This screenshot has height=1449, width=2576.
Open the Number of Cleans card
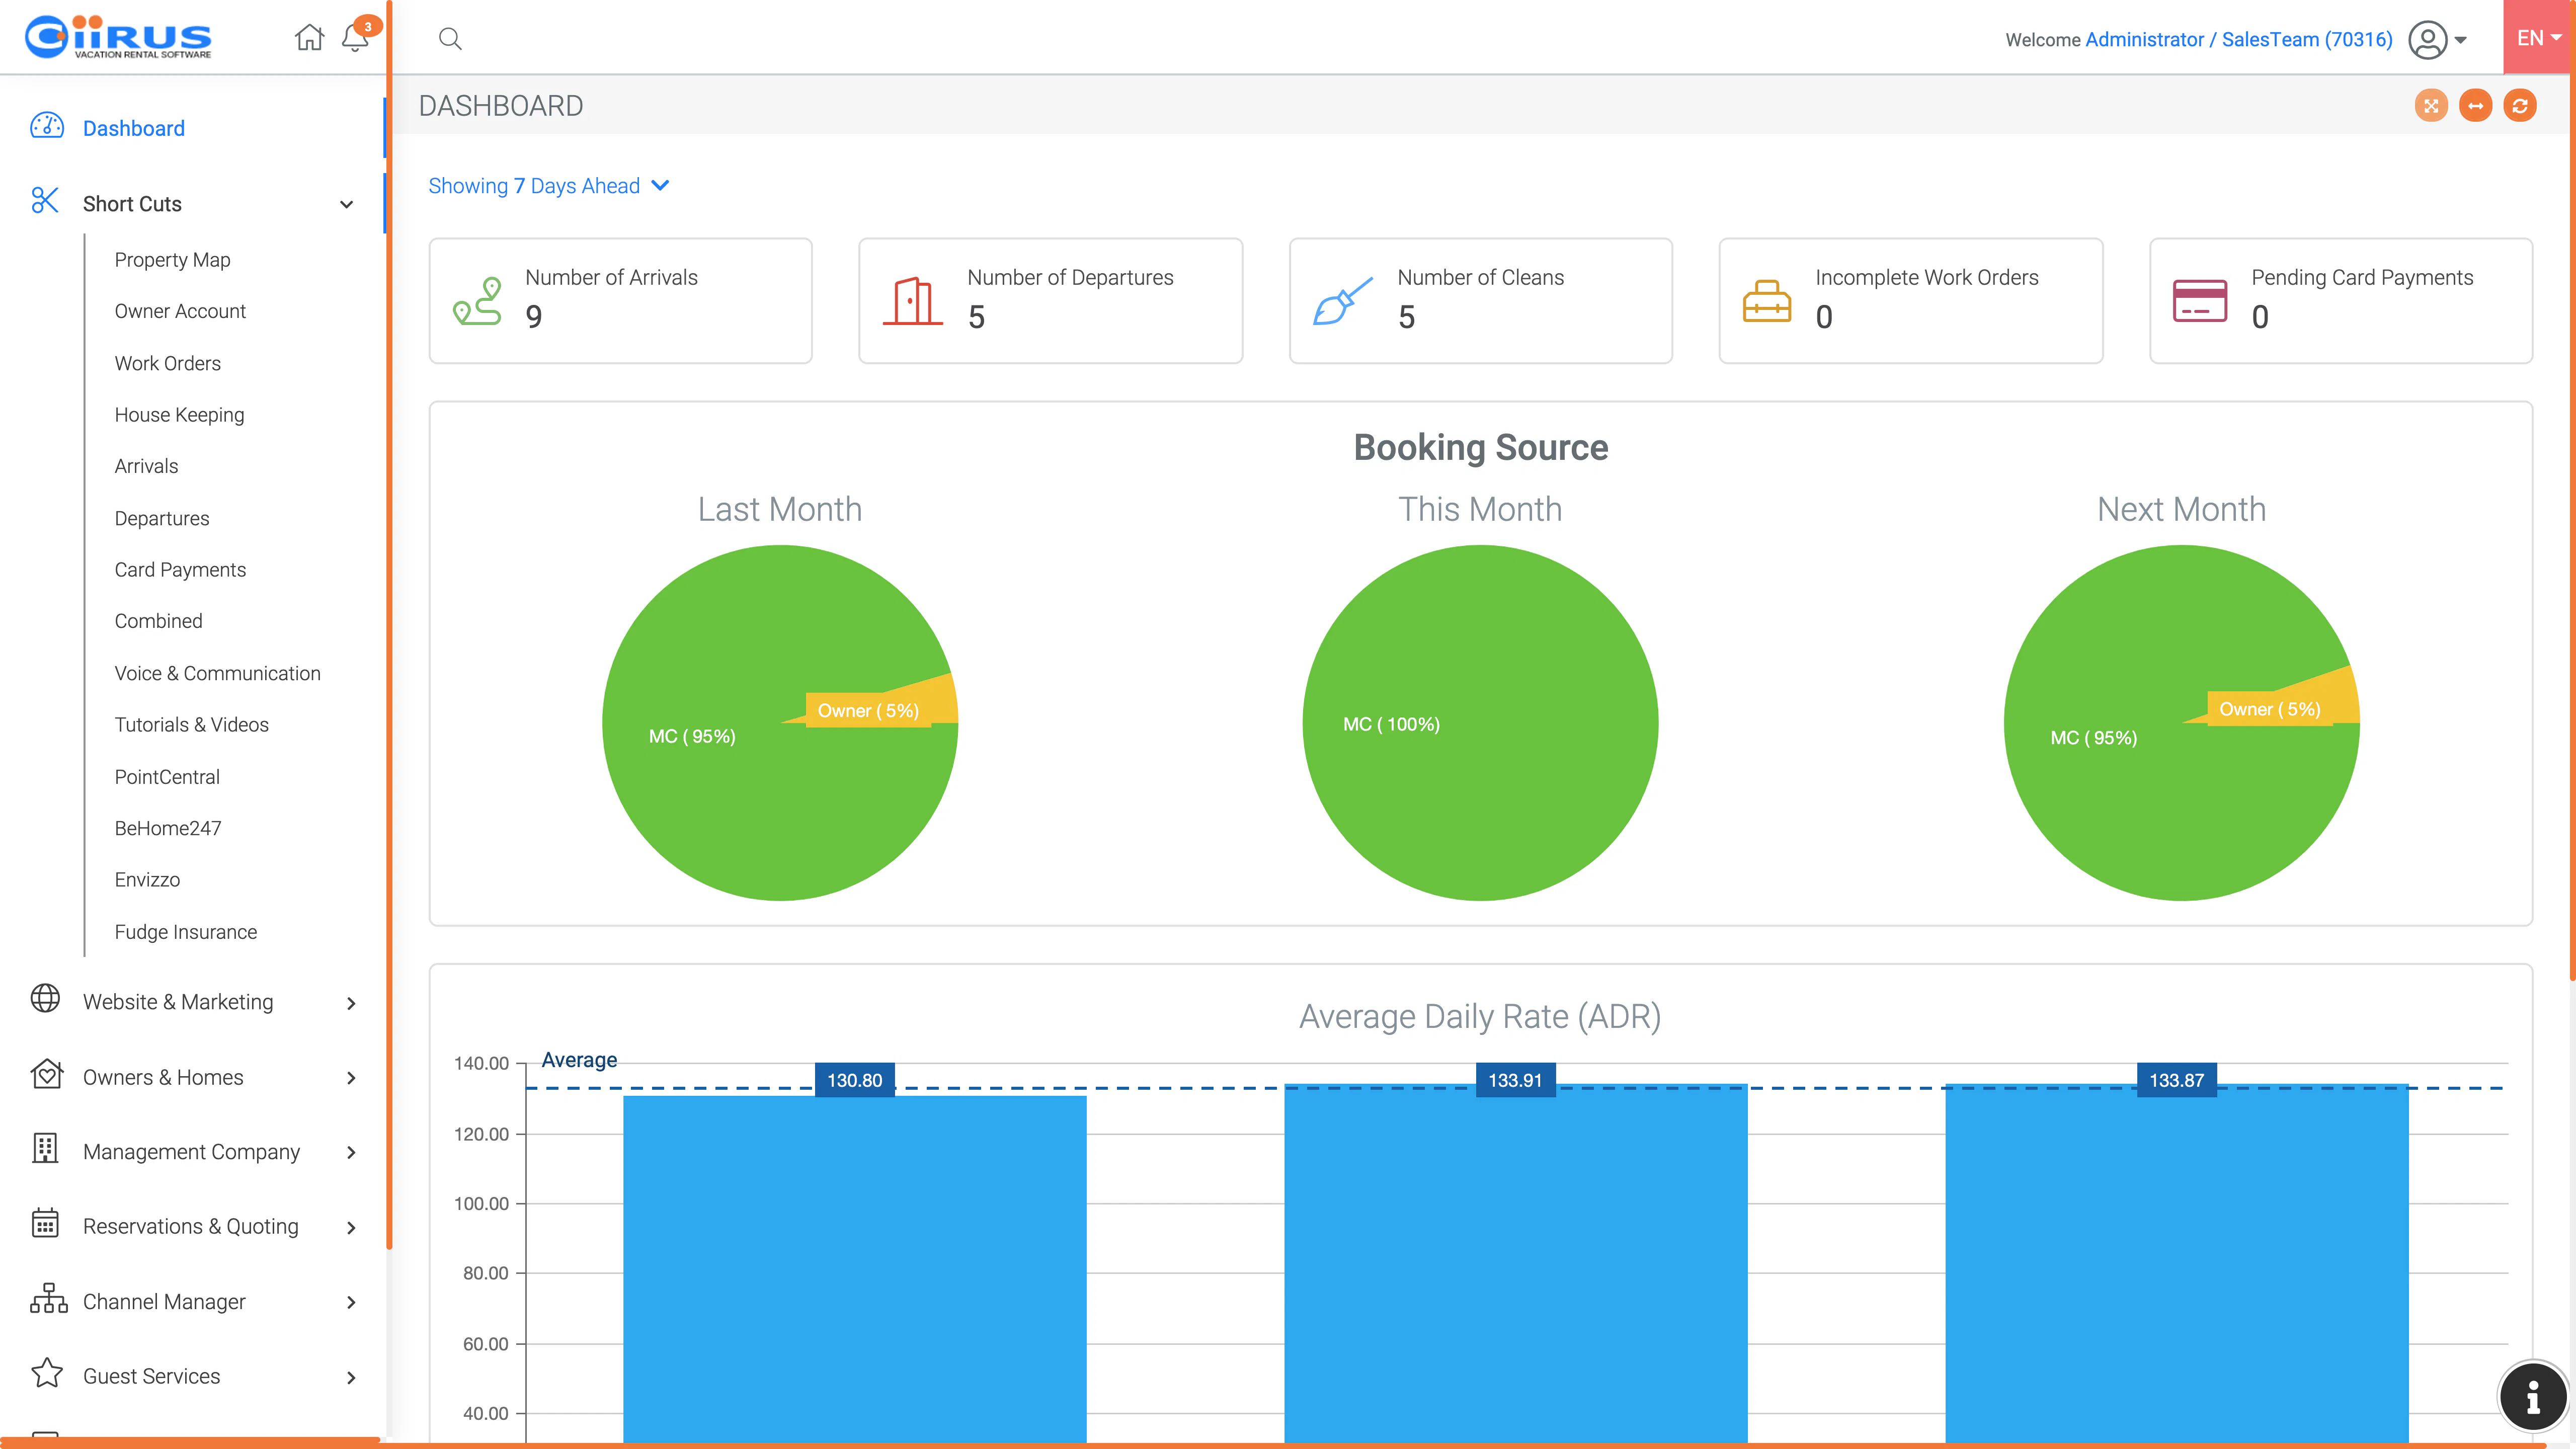tap(1481, 301)
